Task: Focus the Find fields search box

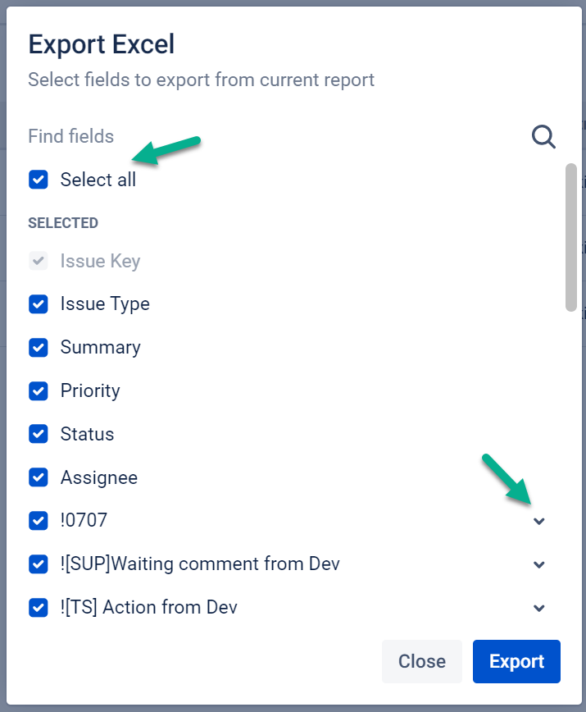Action: tap(270, 136)
